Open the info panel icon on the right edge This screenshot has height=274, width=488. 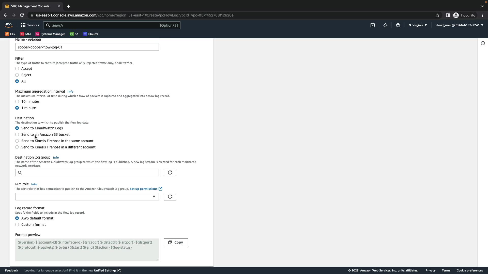click(483, 43)
